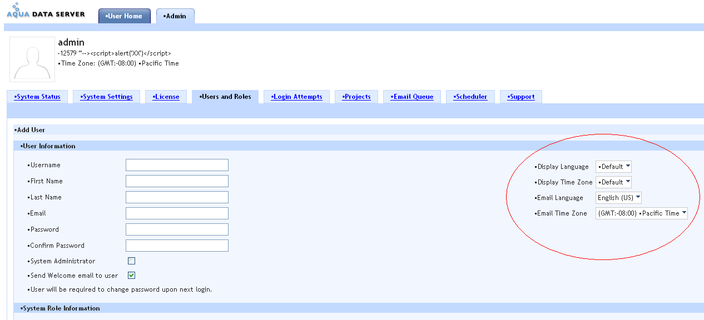
Task: Click the Time Zone Pacific Time text
Action: pyautogui.click(x=118, y=63)
